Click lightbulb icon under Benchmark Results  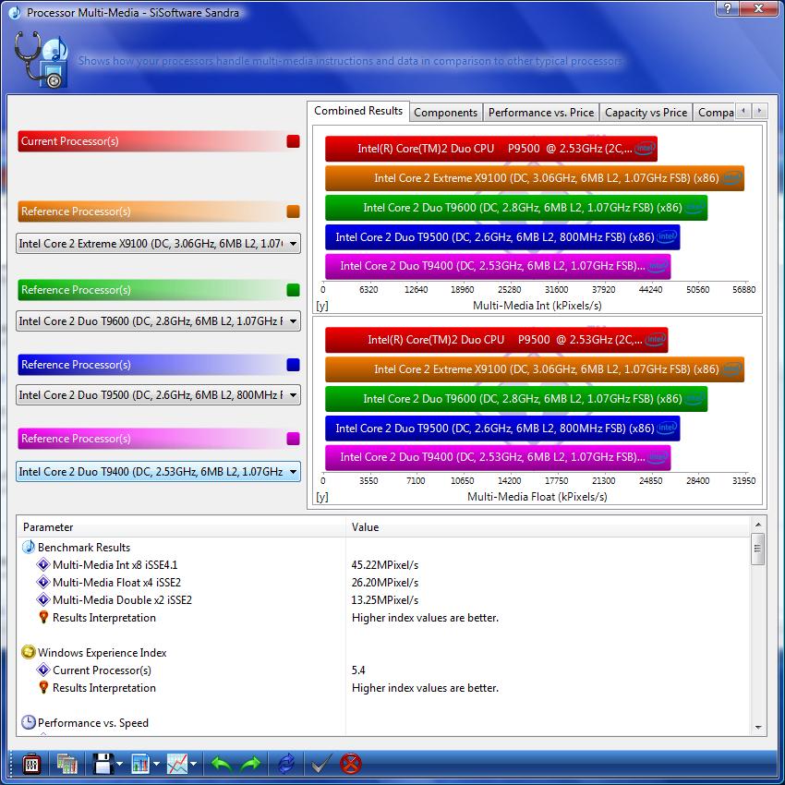(43, 617)
